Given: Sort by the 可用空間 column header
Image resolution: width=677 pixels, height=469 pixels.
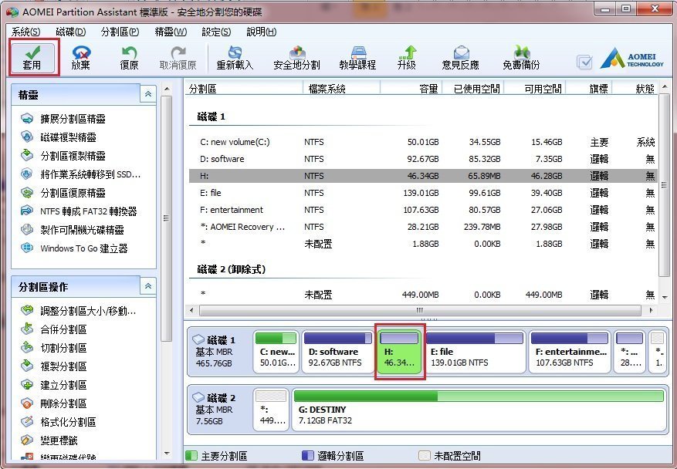Looking at the screenshot, I should (535, 89).
